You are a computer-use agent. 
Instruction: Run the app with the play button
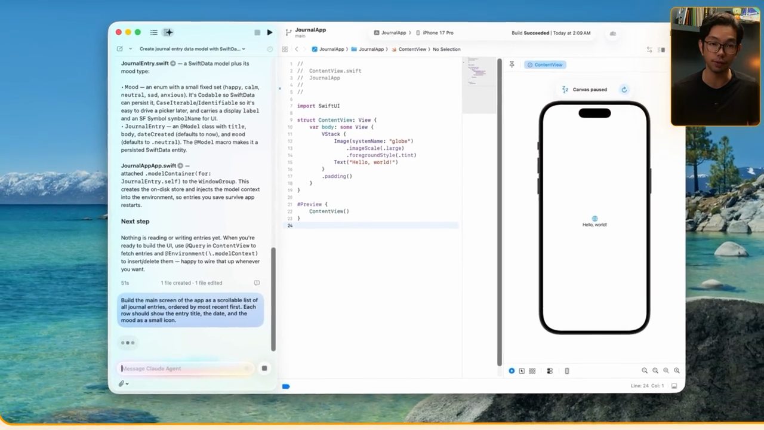270,33
